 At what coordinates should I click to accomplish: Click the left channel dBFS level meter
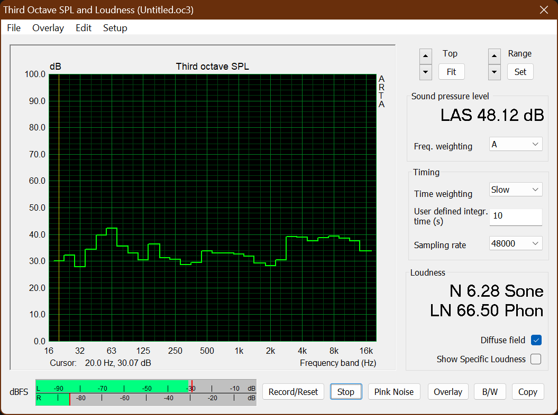pos(146,386)
